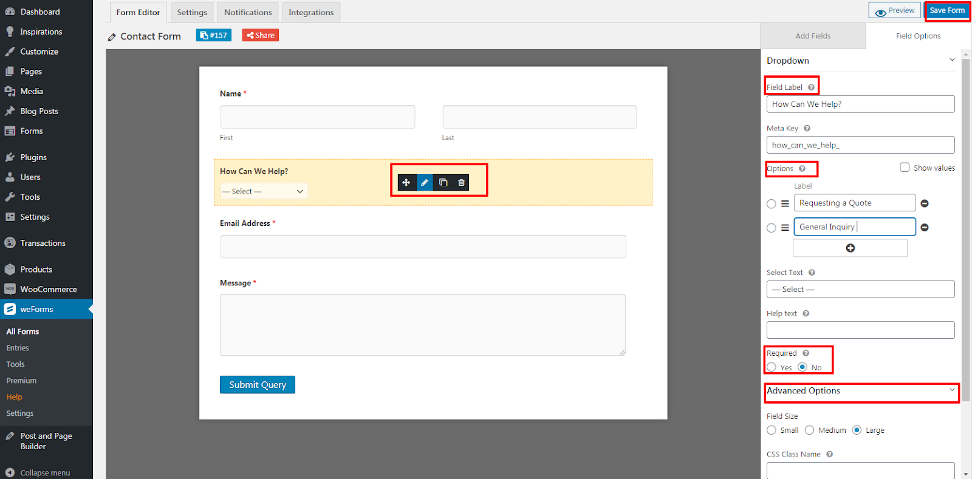Screen dimensions: 972x479
Task: Set Required to Yes
Action: pos(772,367)
